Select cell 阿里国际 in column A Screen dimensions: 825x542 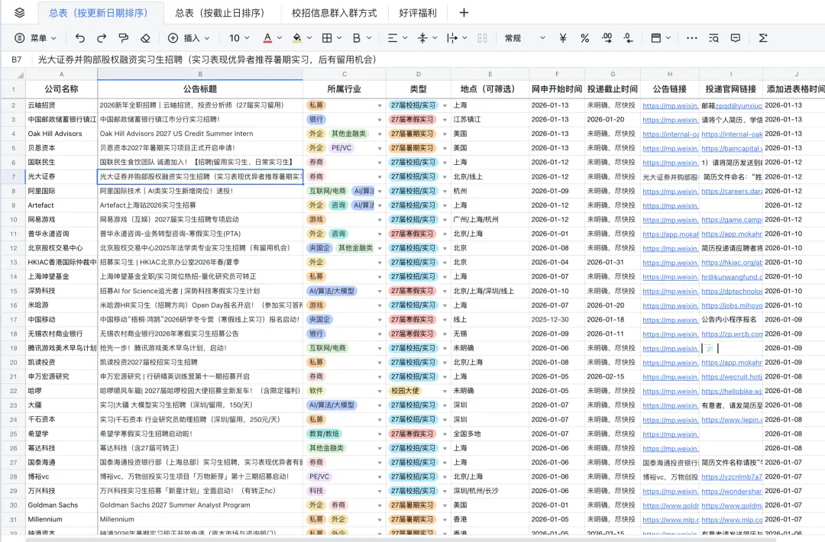point(62,191)
